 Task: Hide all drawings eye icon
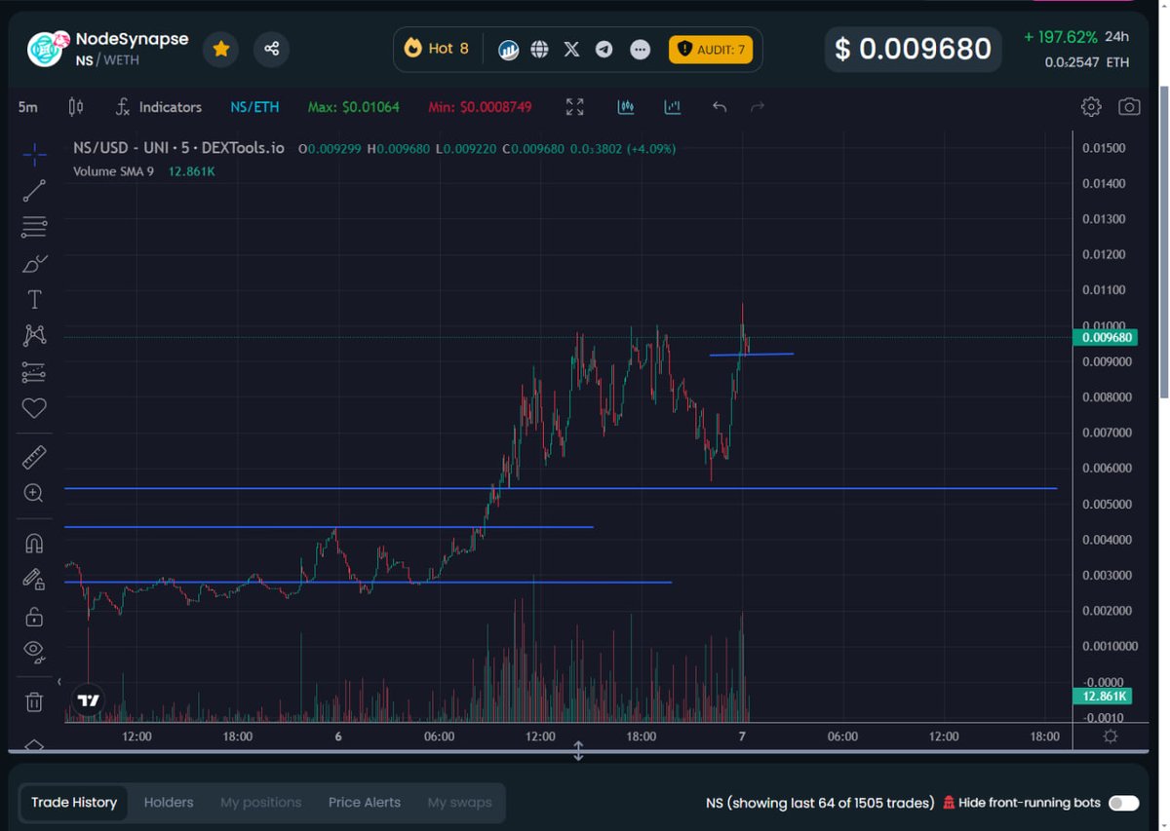[34, 652]
